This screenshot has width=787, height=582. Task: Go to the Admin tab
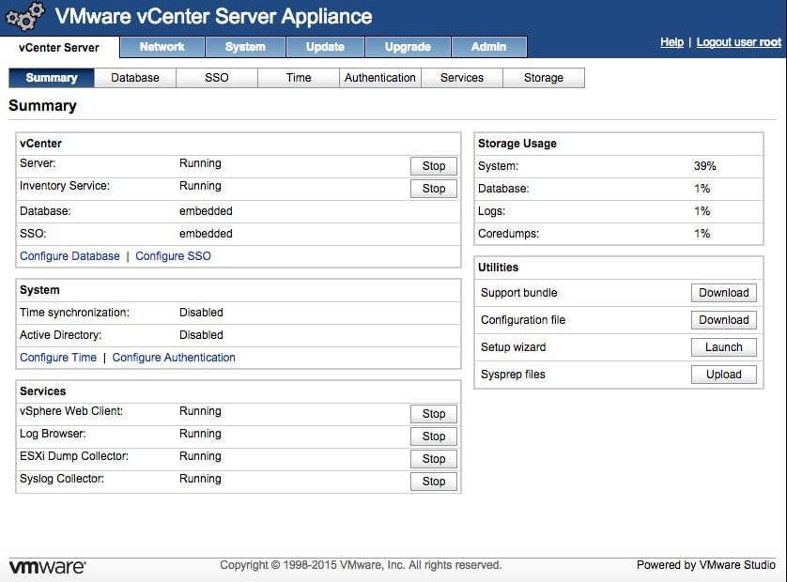pos(488,47)
